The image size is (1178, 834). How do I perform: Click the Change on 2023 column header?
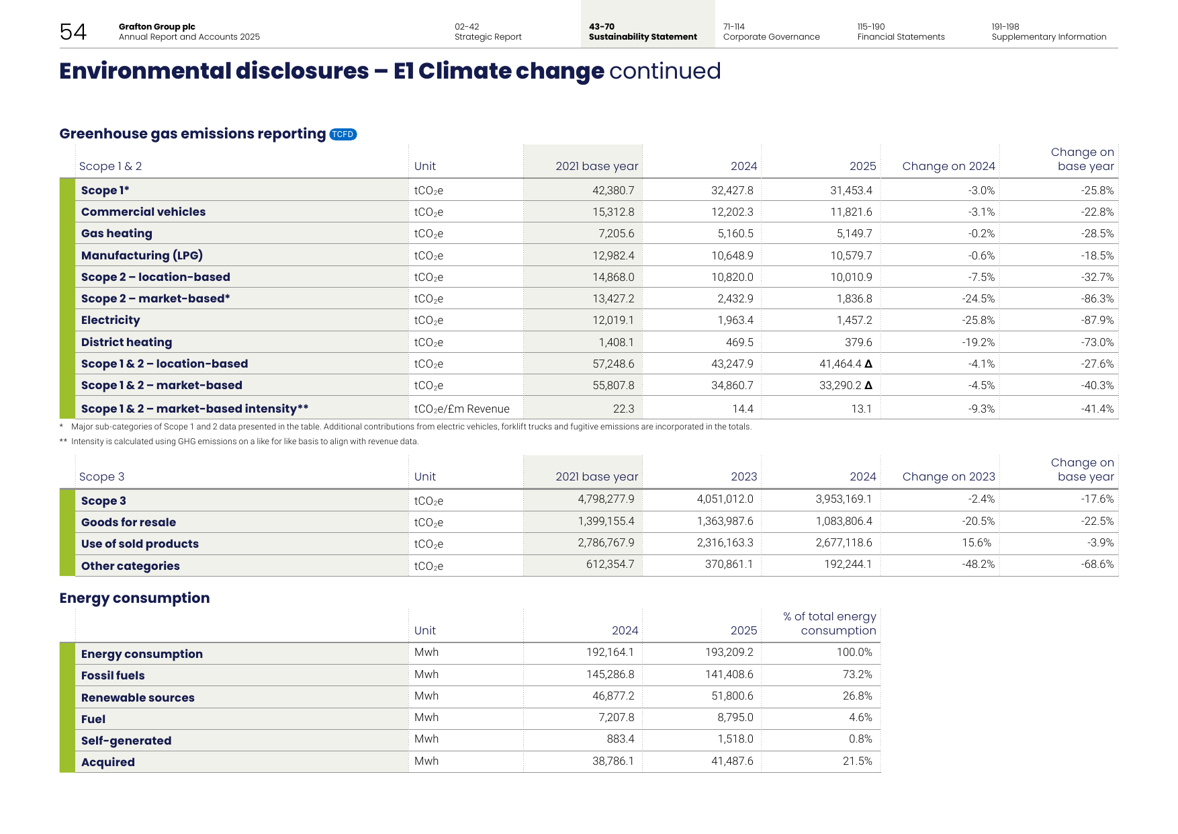[x=948, y=476]
